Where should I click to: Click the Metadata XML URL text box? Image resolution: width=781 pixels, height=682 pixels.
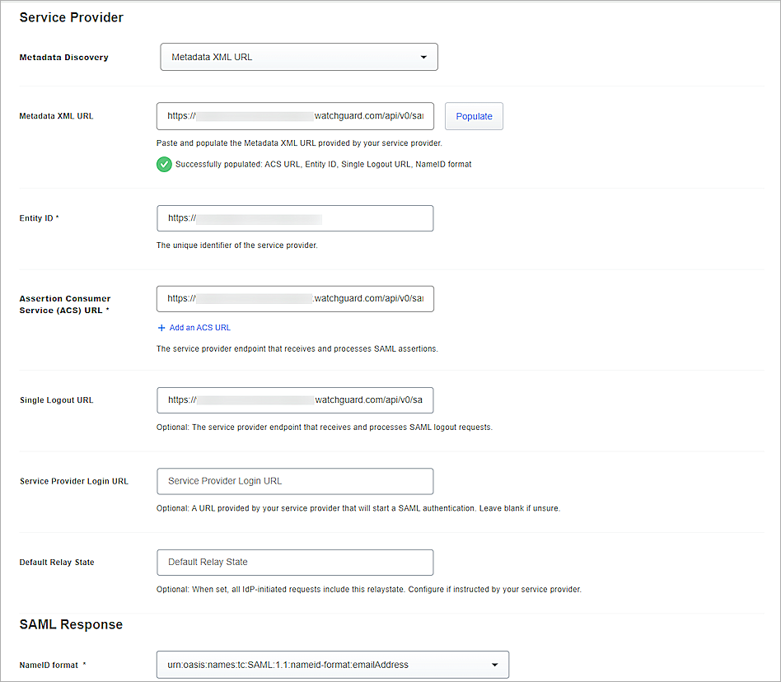pyautogui.click(x=294, y=116)
